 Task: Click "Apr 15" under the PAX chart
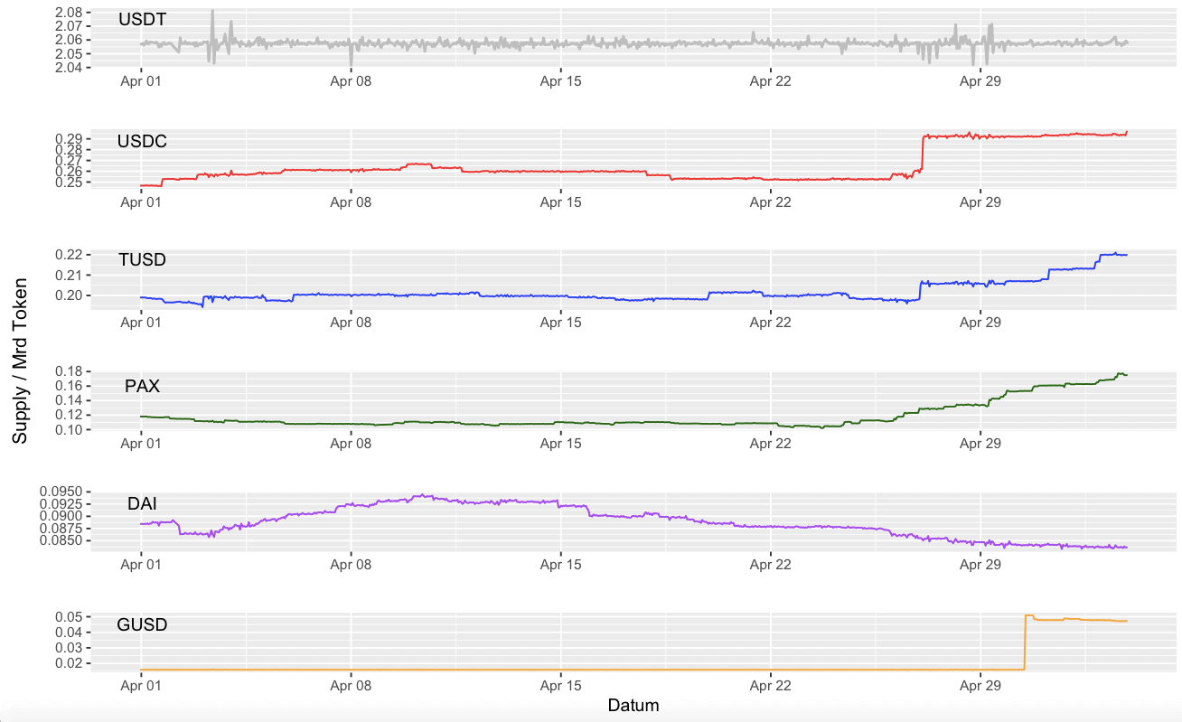tap(560, 444)
